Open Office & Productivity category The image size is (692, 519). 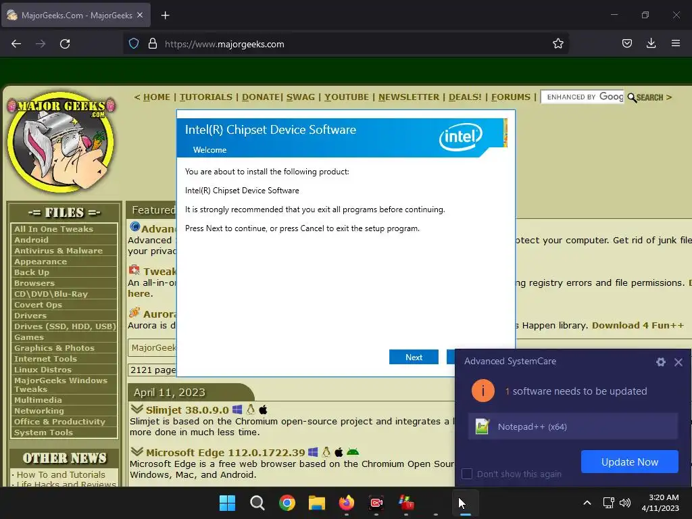(59, 422)
